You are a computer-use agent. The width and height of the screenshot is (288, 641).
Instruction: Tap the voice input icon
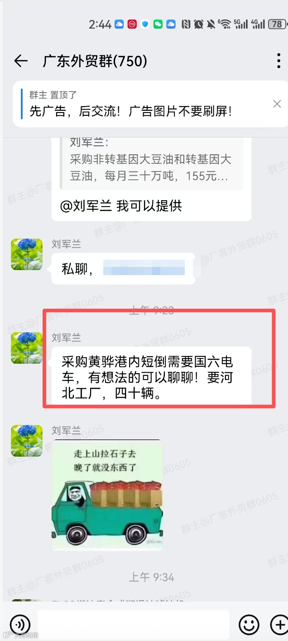[x=20, y=624]
